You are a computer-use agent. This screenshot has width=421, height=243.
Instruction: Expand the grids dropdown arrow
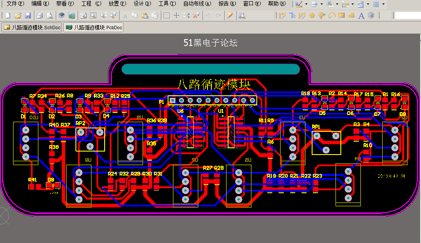pos(383,4)
